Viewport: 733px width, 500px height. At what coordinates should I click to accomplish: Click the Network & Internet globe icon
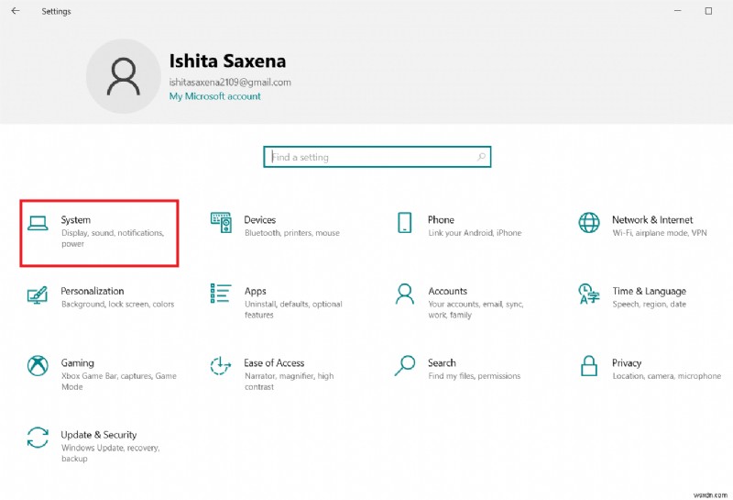click(588, 222)
